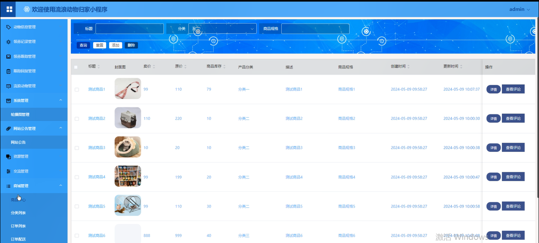Click the 添加 add button
Image resolution: width=539 pixels, height=243 pixels.
tap(116, 45)
